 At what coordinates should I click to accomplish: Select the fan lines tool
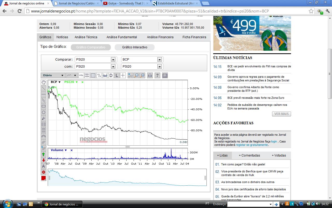pyautogui.click(x=44, y=118)
